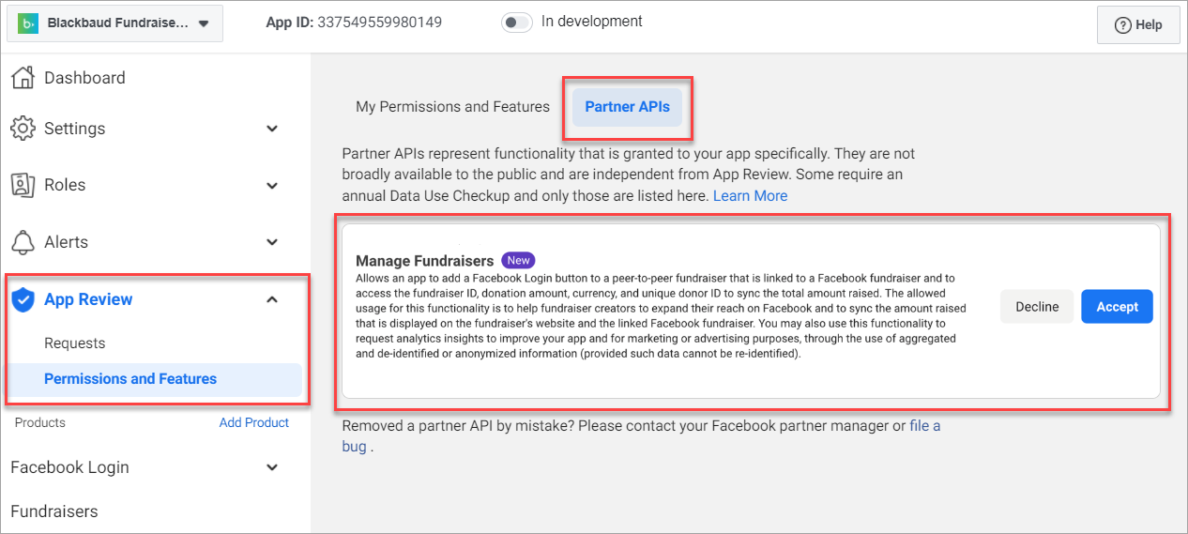Select Permissions and Features in sidebar
Viewport: 1188px width, 534px height.
tap(155, 379)
